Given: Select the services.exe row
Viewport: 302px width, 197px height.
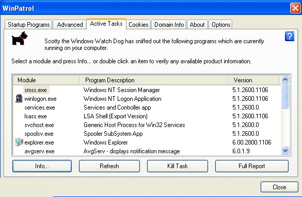Looking at the screenshot, I should 147,108.
